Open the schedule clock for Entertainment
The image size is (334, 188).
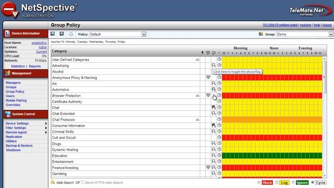[x=219, y=161]
